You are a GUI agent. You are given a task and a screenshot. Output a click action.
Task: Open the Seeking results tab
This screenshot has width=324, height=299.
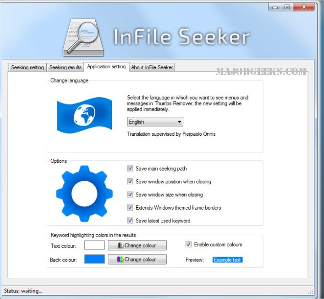pyautogui.click(x=65, y=67)
